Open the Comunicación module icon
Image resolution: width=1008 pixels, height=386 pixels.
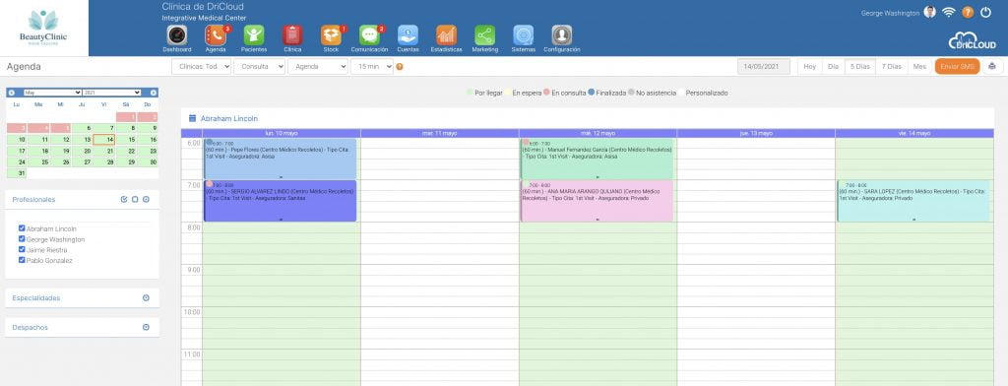[370, 34]
